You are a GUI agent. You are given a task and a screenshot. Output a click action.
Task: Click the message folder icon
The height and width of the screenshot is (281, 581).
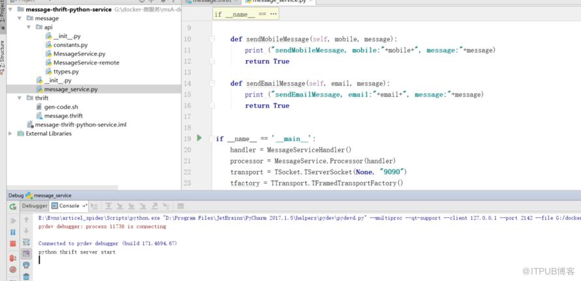(x=29, y=18)
